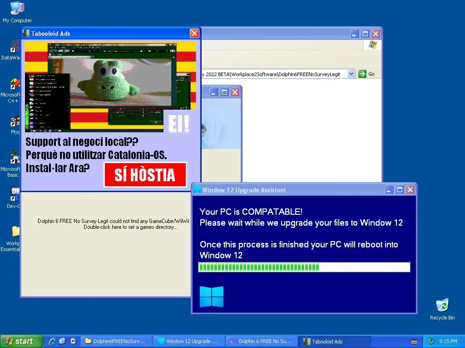Open the Start menu
Screen dimensions: 465x348
point(21,341)
